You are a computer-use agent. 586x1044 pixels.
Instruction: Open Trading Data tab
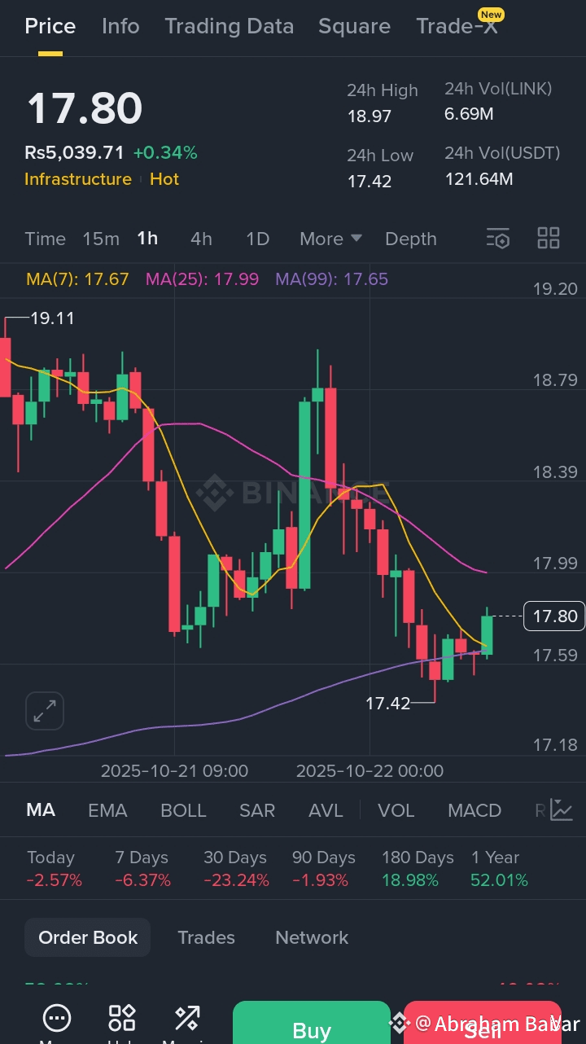(230, 26)
